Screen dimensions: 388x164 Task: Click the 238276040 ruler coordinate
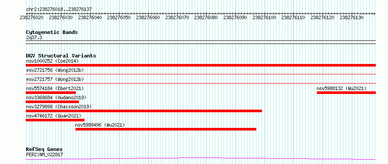point(90,18)
